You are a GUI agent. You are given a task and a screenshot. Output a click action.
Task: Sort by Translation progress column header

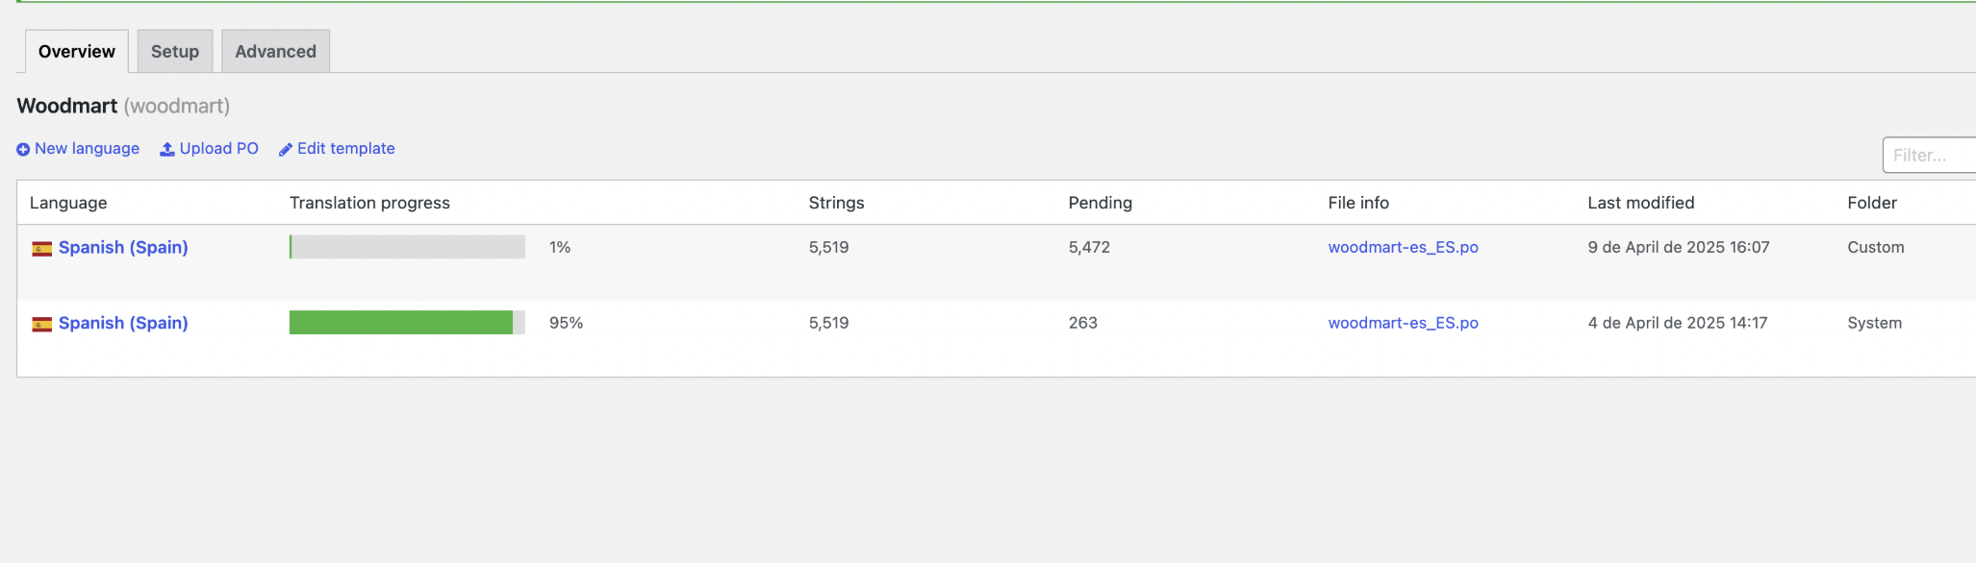[x=369, y=203]
